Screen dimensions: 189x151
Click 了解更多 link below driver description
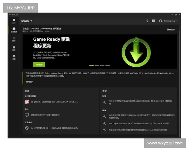tap(29, 82)
